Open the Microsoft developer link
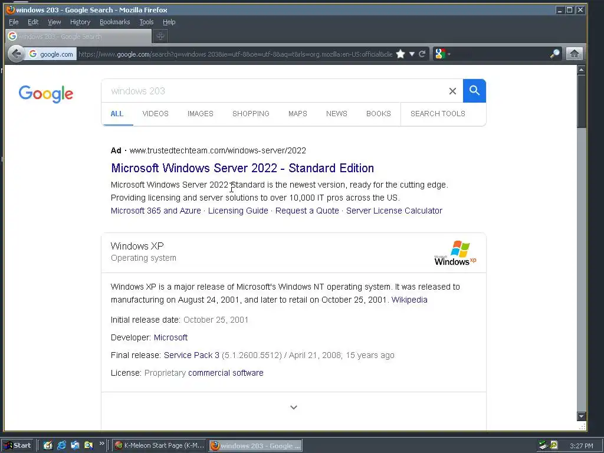Image resolution: width=604 pixels, height=453 pixels. (170, 337)
